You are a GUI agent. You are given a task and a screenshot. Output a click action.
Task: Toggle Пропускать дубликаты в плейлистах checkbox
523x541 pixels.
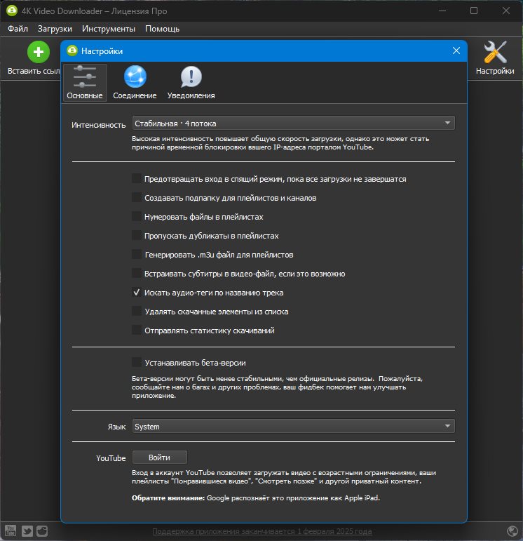(x=137, y=235)
